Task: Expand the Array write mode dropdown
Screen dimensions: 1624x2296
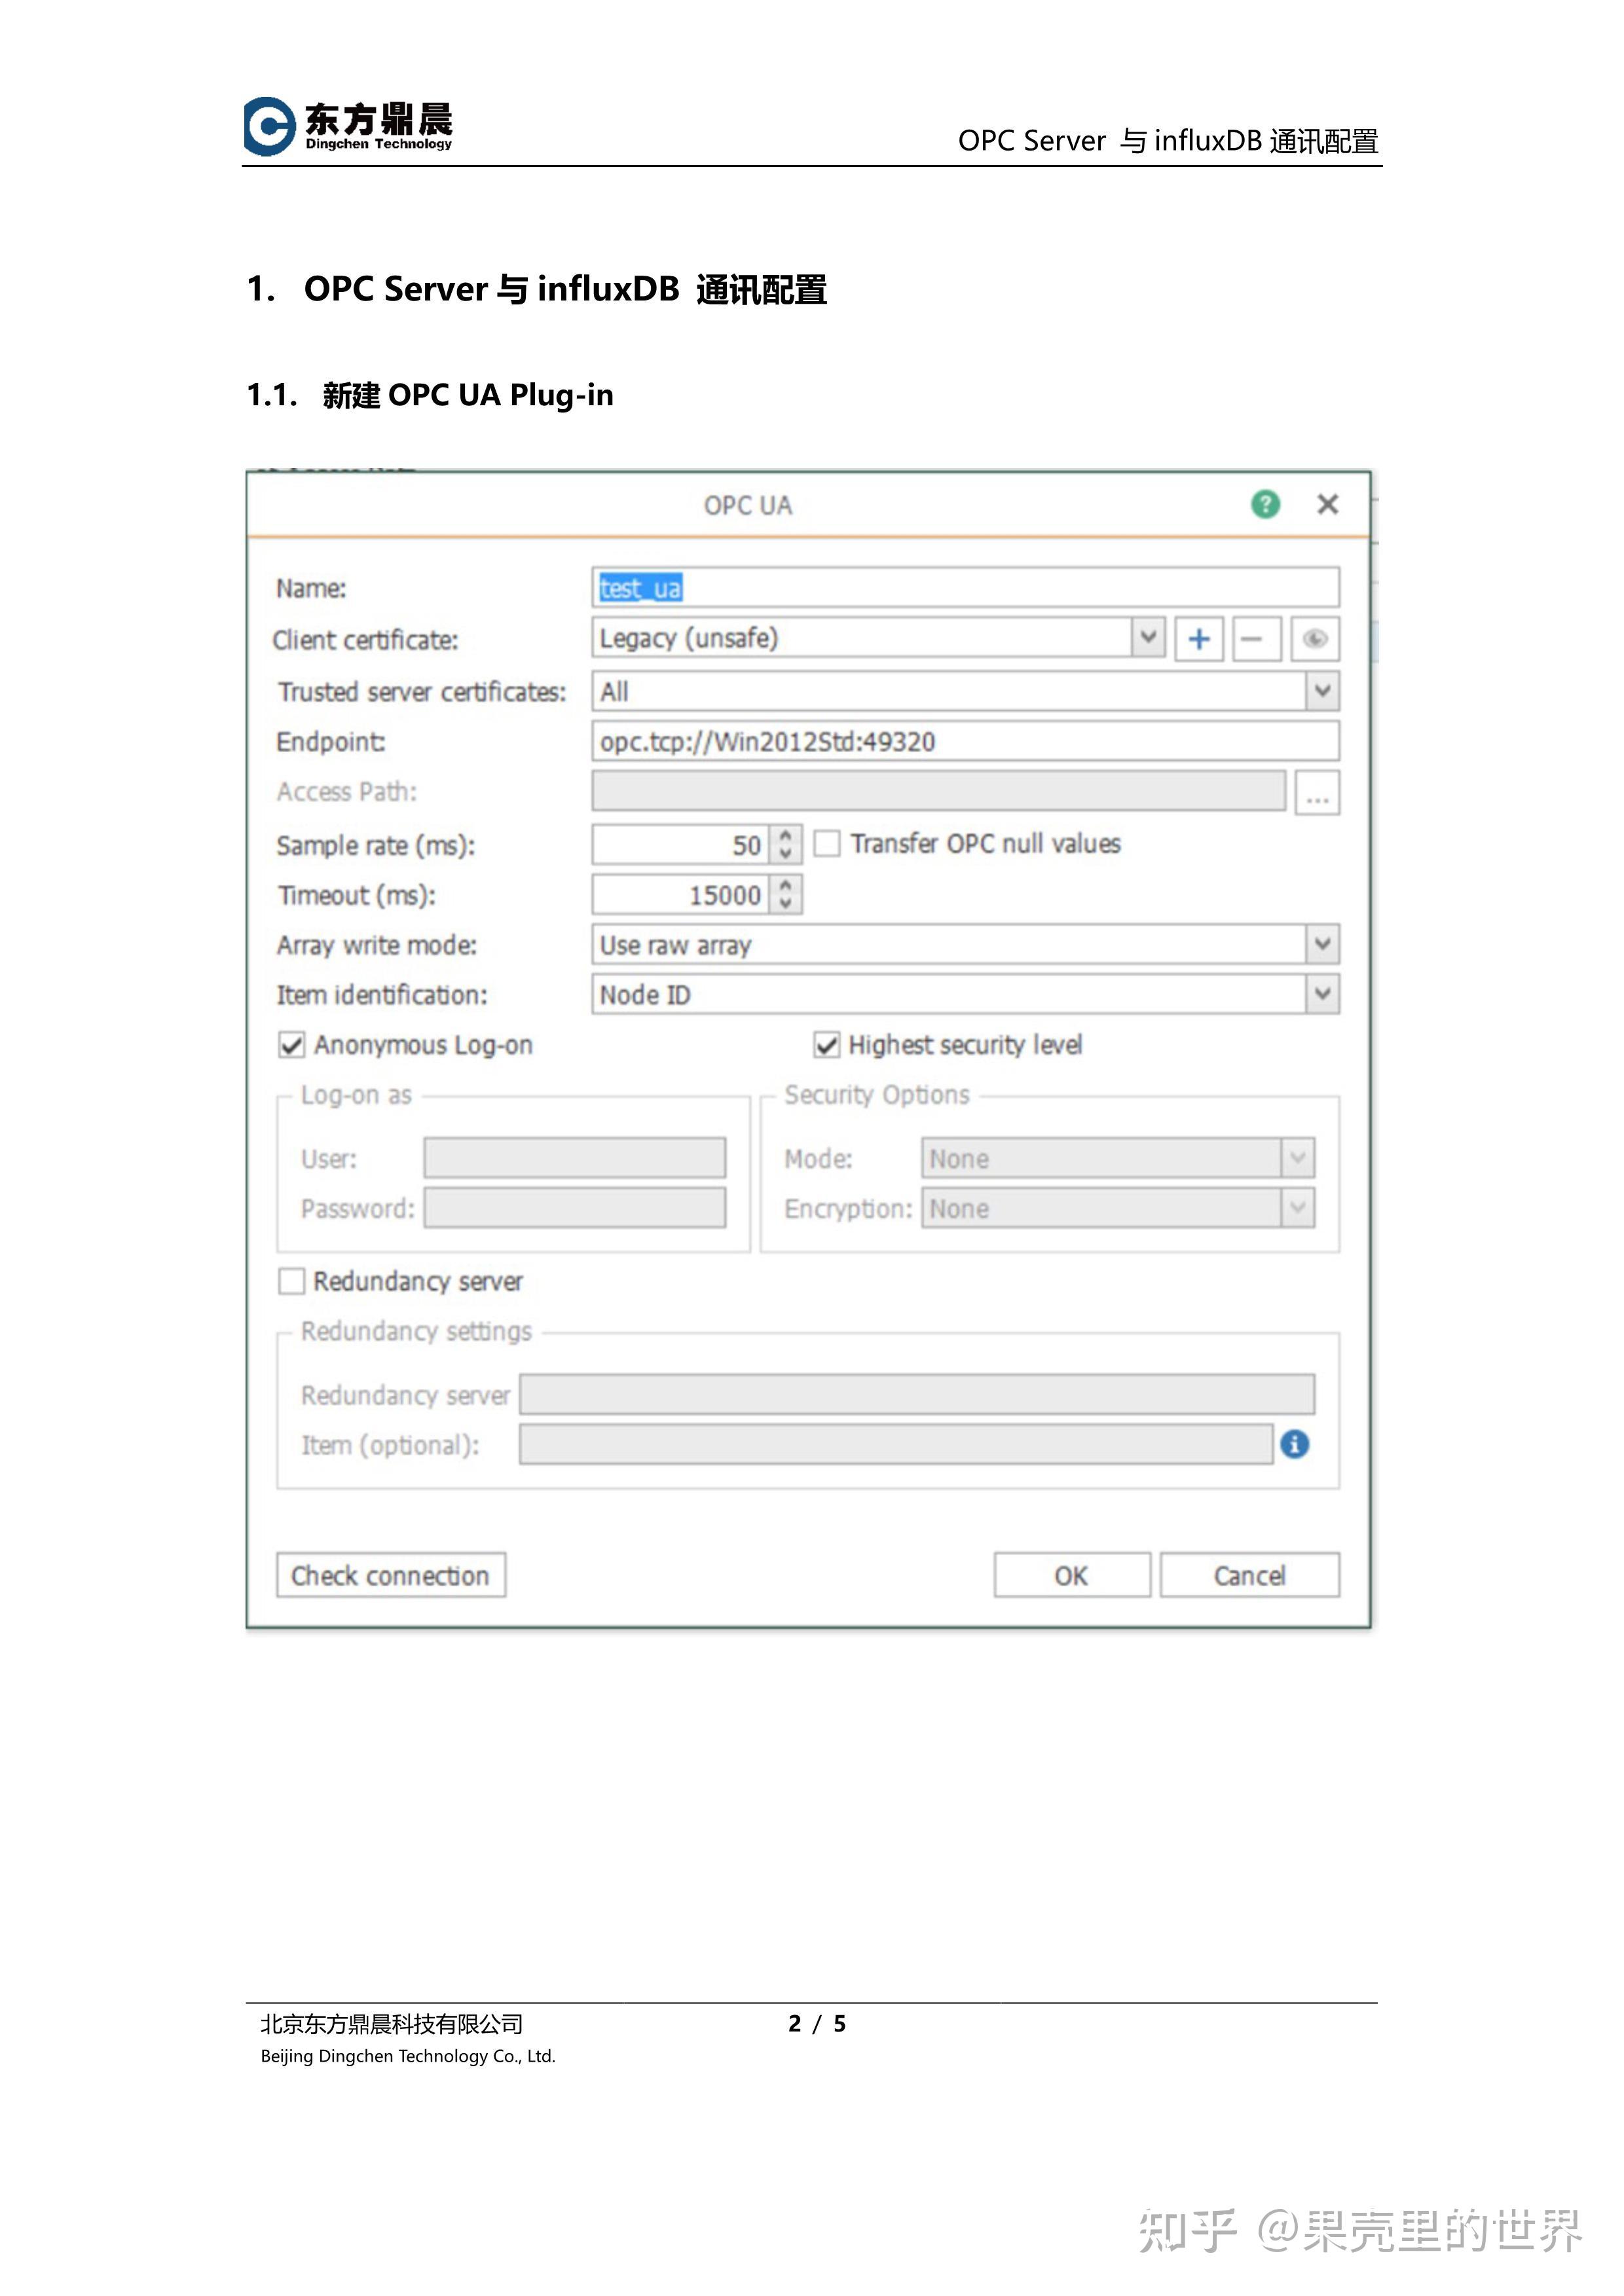Action: point(1322,944)
